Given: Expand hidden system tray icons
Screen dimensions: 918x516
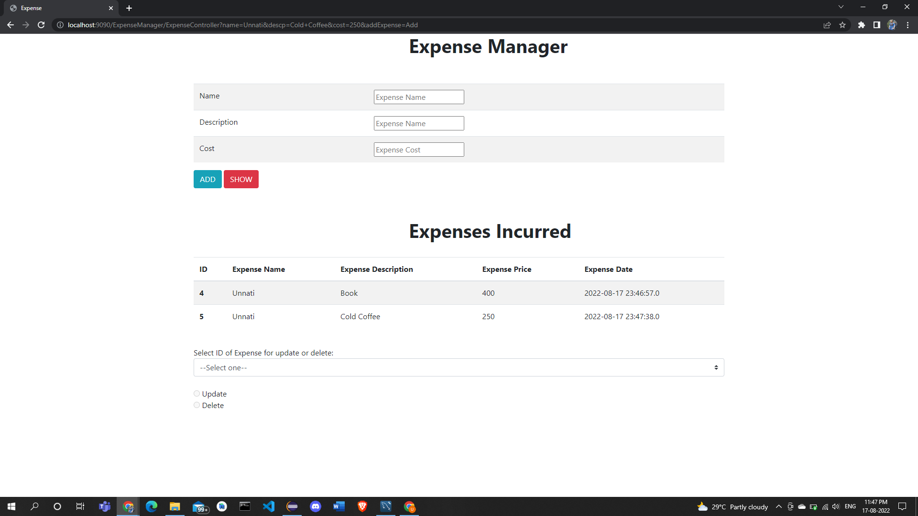Looking at the screenshot, I should point(778,507).
